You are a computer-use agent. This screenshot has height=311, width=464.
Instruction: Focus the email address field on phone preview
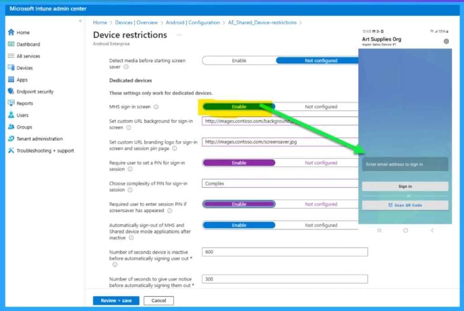click(405, 164)
